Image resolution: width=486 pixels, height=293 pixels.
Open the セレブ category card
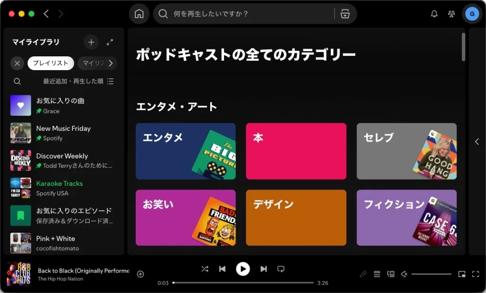(407, 151)
